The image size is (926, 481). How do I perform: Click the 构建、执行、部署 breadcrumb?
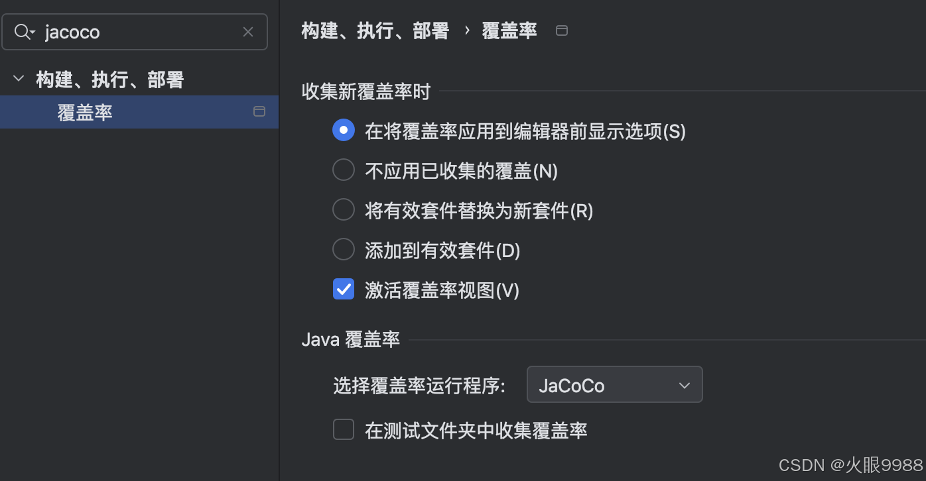(x=375, y=30)
